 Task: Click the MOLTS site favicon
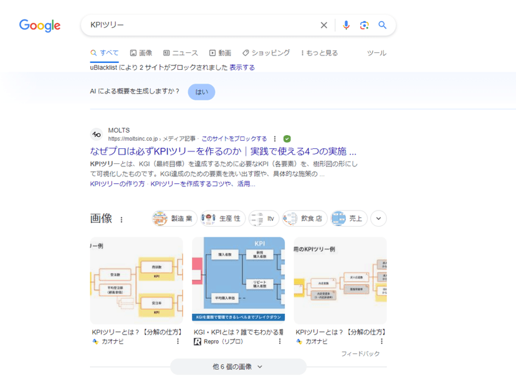coord(97,135)
